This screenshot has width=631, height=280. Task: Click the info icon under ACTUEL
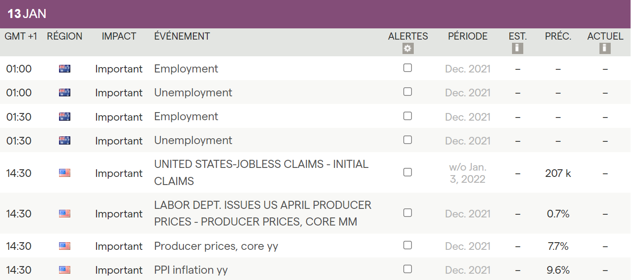pyautogui.click(x=605, y=49)
